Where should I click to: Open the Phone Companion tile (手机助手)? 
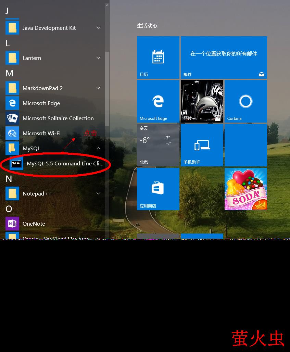coord(202,145)
